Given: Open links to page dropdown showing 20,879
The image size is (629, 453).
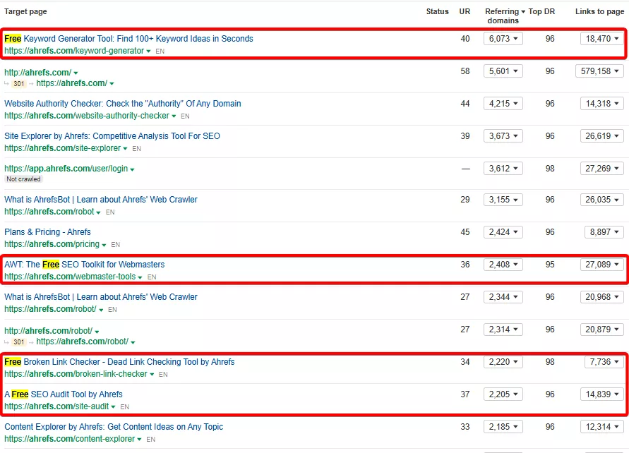Looking at the screenshot, I should (x=601, y=330).
